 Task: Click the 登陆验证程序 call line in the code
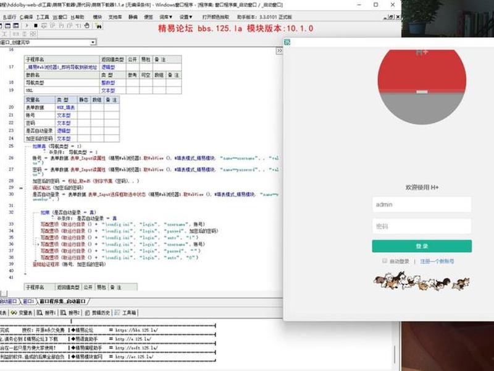pos(69,264)
